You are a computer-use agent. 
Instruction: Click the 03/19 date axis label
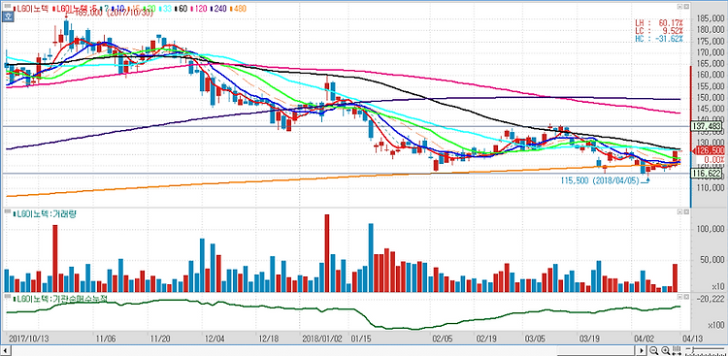(x=588, y=339)
